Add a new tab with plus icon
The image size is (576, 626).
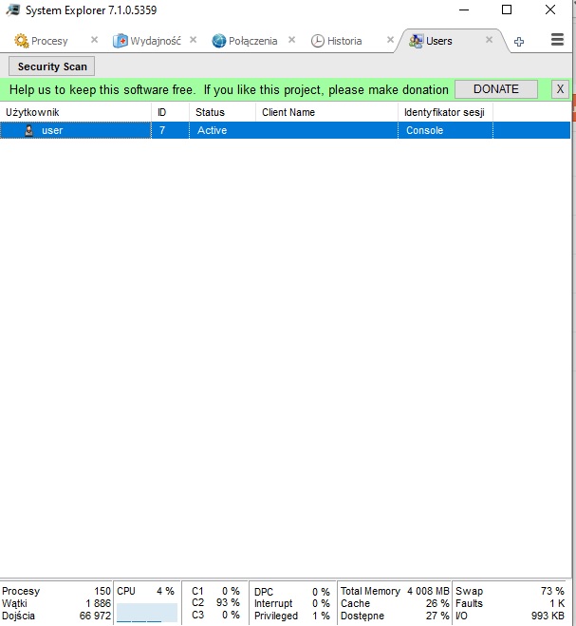[519, 42]
